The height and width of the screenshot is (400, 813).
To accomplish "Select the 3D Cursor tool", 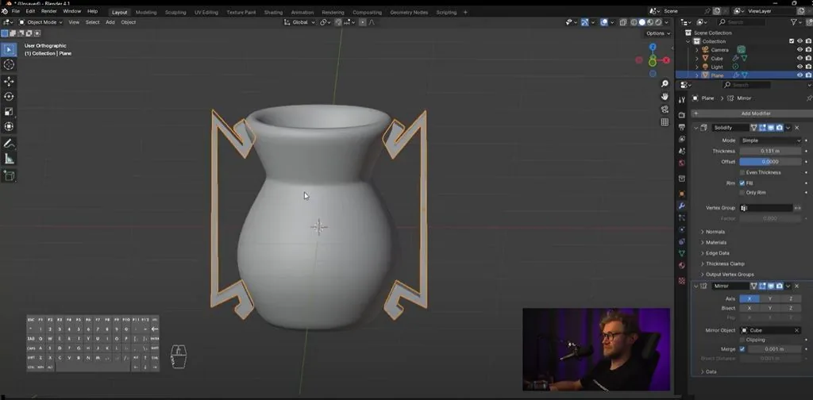I will click(9, 64).
